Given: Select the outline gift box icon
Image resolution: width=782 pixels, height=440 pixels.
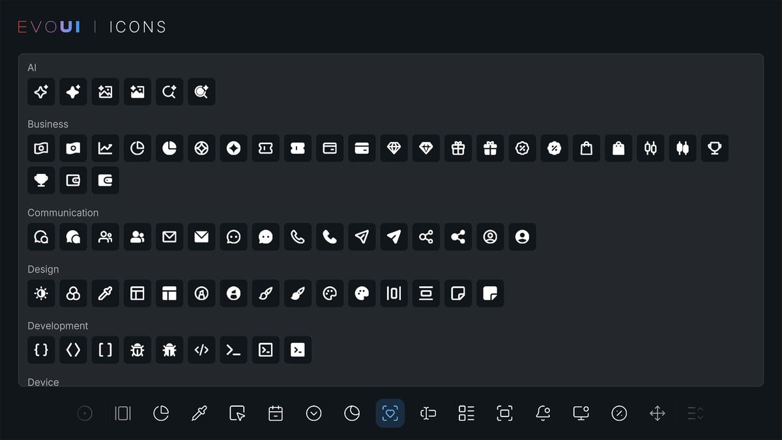Looking at the screenshot, I should coord(458,149).
